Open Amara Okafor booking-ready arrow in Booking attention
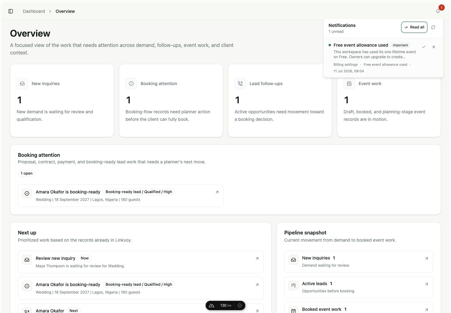Viewport: 451px width, 313px height. (x=217, y=192)
